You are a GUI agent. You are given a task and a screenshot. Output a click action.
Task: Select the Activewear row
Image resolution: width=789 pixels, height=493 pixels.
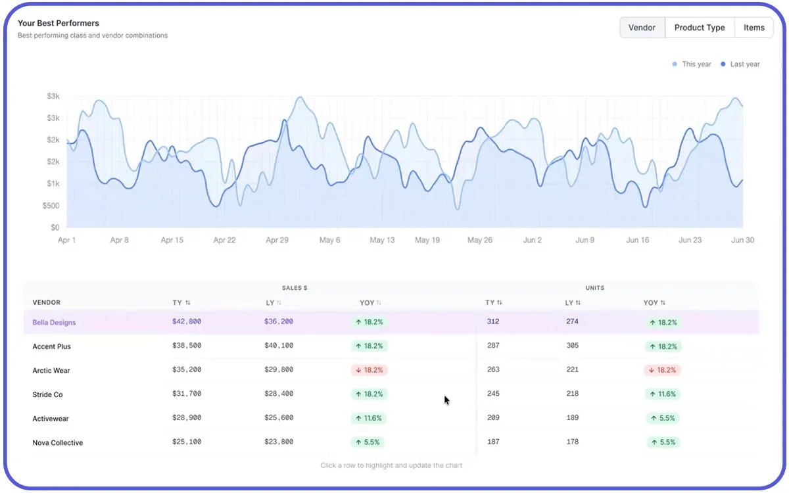coord(391,418)
